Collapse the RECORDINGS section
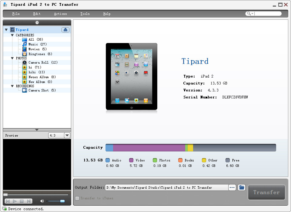Viewport: 291px width, 212px height. point(12,86)
